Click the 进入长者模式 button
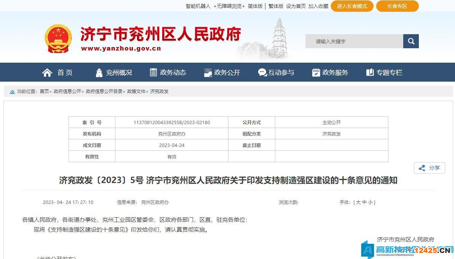 point(352,6)
